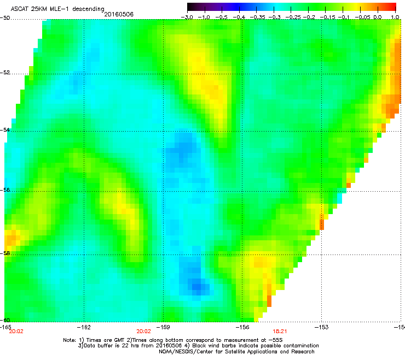Viewport: 405px width, 355px height.
Task: Click the longitude label "-162"
Action: point(84,327)
